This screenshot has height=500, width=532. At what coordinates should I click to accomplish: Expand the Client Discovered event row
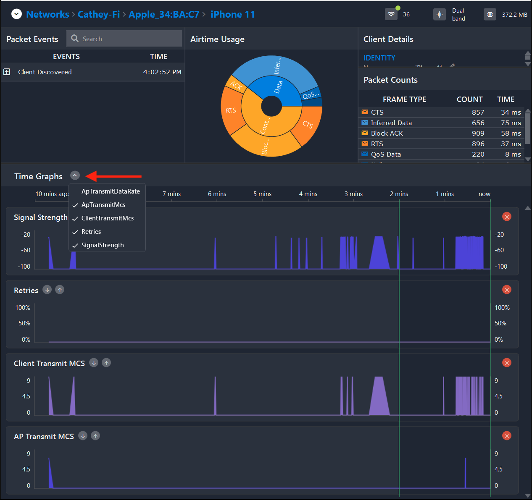[7, 72]
